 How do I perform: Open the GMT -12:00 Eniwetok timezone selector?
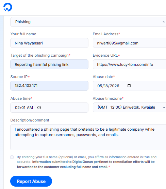(129, 108)
